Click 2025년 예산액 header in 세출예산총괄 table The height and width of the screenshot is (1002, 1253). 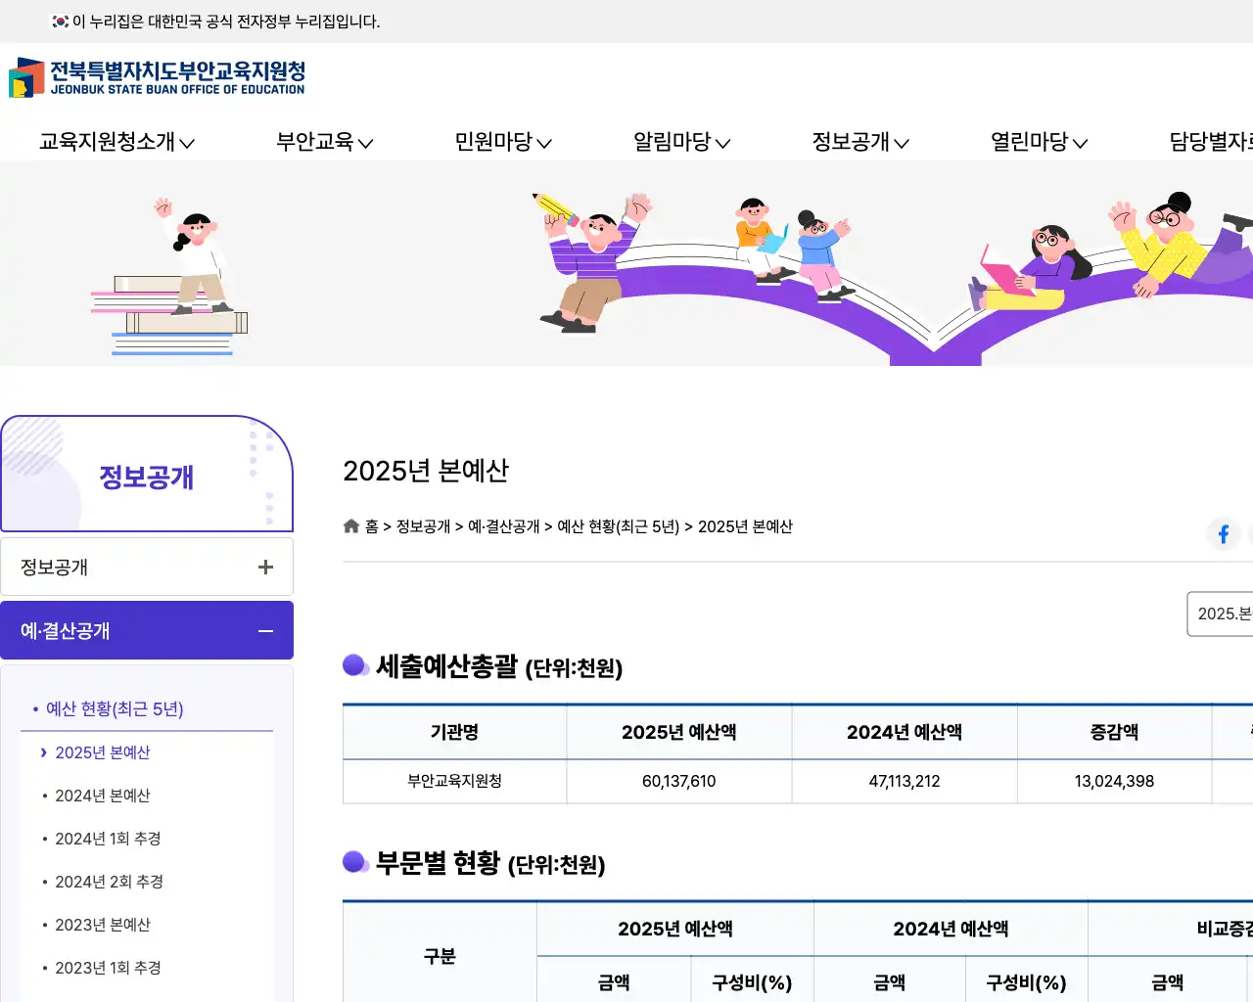(679, 732)
